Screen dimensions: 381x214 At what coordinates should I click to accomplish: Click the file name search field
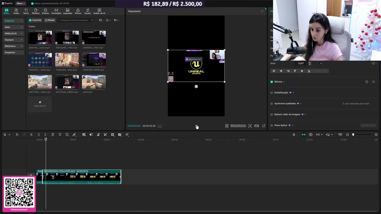point(76,20)
